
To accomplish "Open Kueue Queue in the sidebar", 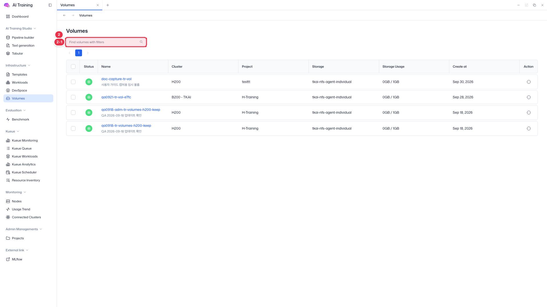I will (x=28, y=148).
